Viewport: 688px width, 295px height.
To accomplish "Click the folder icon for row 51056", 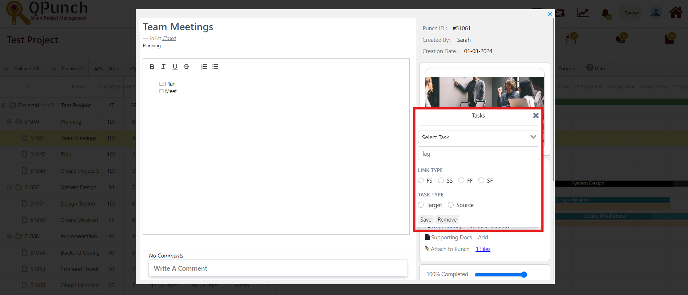I will (19, 236).
